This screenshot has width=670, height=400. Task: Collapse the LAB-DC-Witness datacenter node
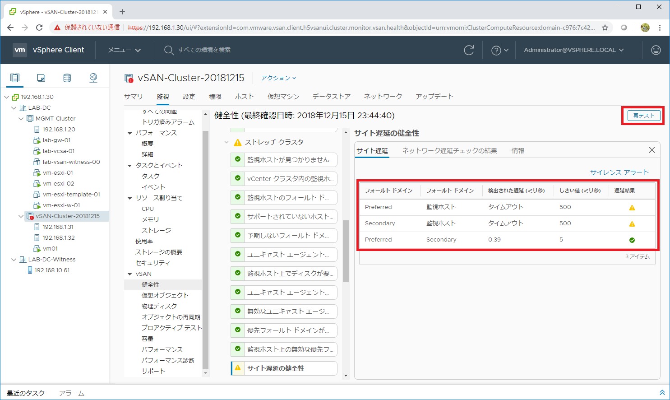click(14, 260)
